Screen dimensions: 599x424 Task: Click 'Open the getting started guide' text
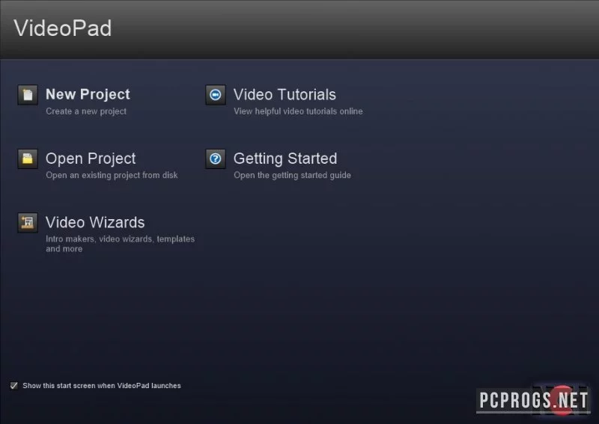tap(292, 175)
